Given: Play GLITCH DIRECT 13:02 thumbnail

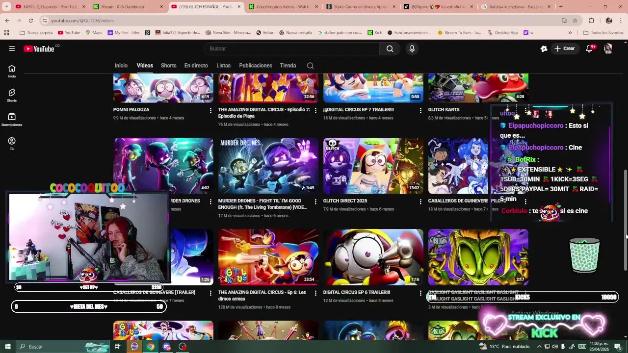Looking at the screenshot, I should (x=373, y=166).
